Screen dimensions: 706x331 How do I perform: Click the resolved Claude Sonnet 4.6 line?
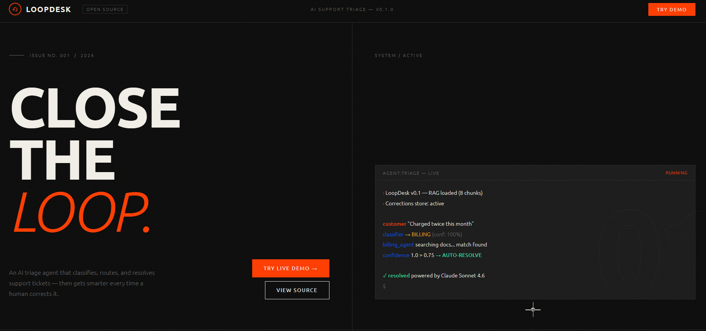coord(433,276)
